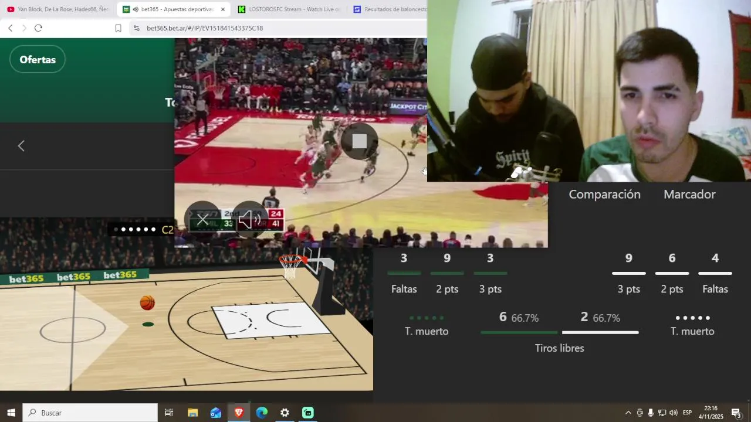The width and height of the screenshot is (751, 422).
Task: Click the address bar with bet365.bet.ar URL
Action: tap(205, 28)
